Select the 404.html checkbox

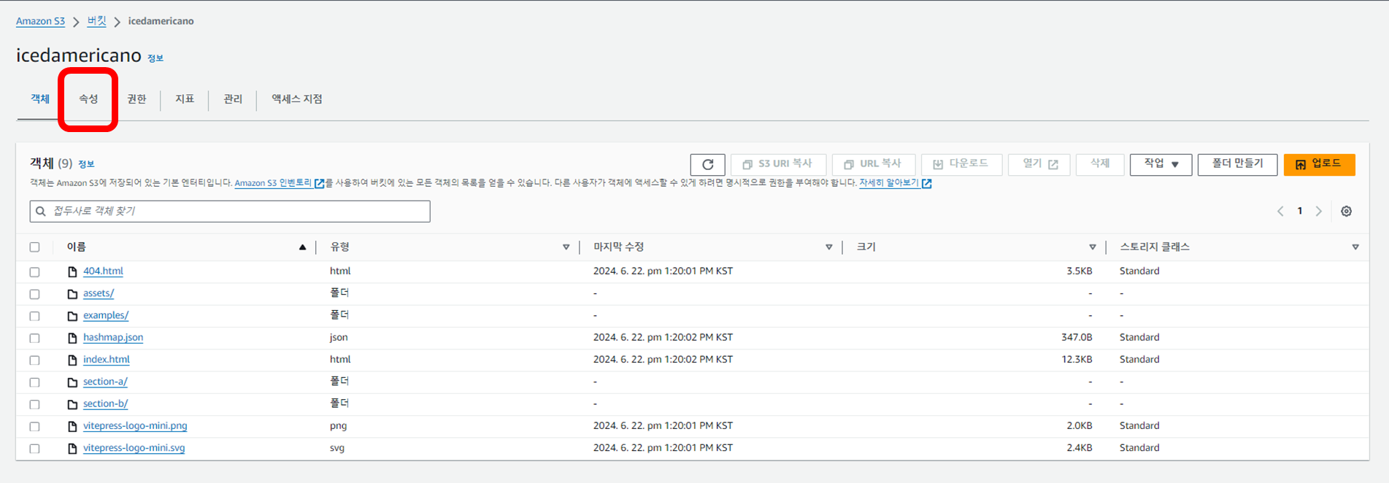pos(34,272)
